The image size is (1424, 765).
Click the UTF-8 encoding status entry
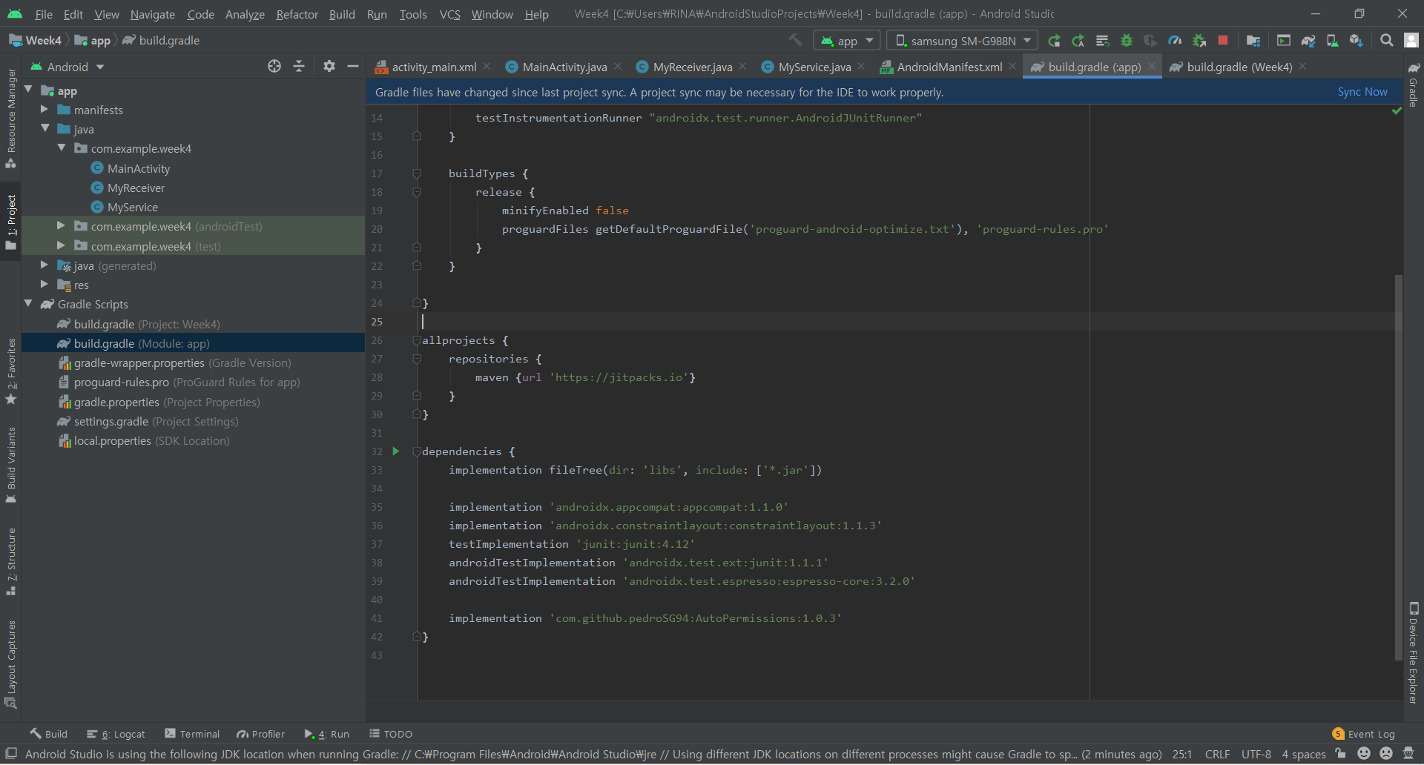pyautogui.click(x=1256, y=754)
